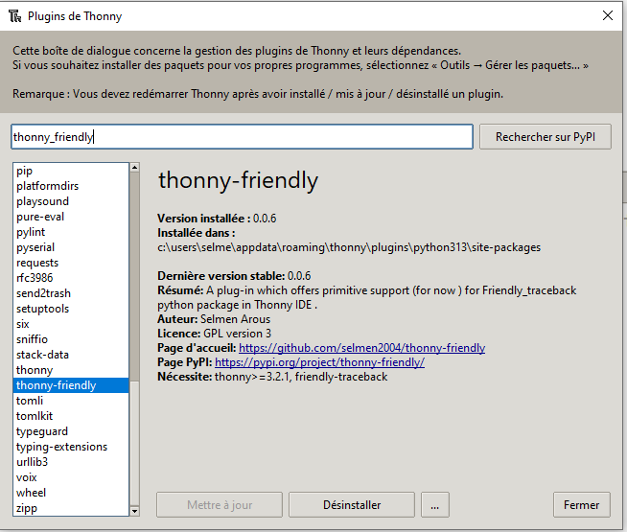The width and height of the screenshot is (627, 532).
Task: Select 'typeguard' in the package list
Action: (x=71, y=431)
